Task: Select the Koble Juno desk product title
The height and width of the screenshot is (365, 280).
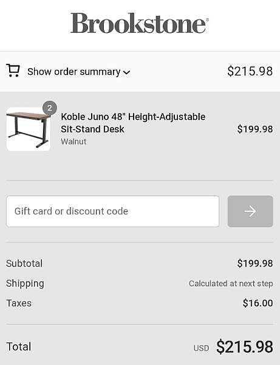Action: click(x=133, y=123)
